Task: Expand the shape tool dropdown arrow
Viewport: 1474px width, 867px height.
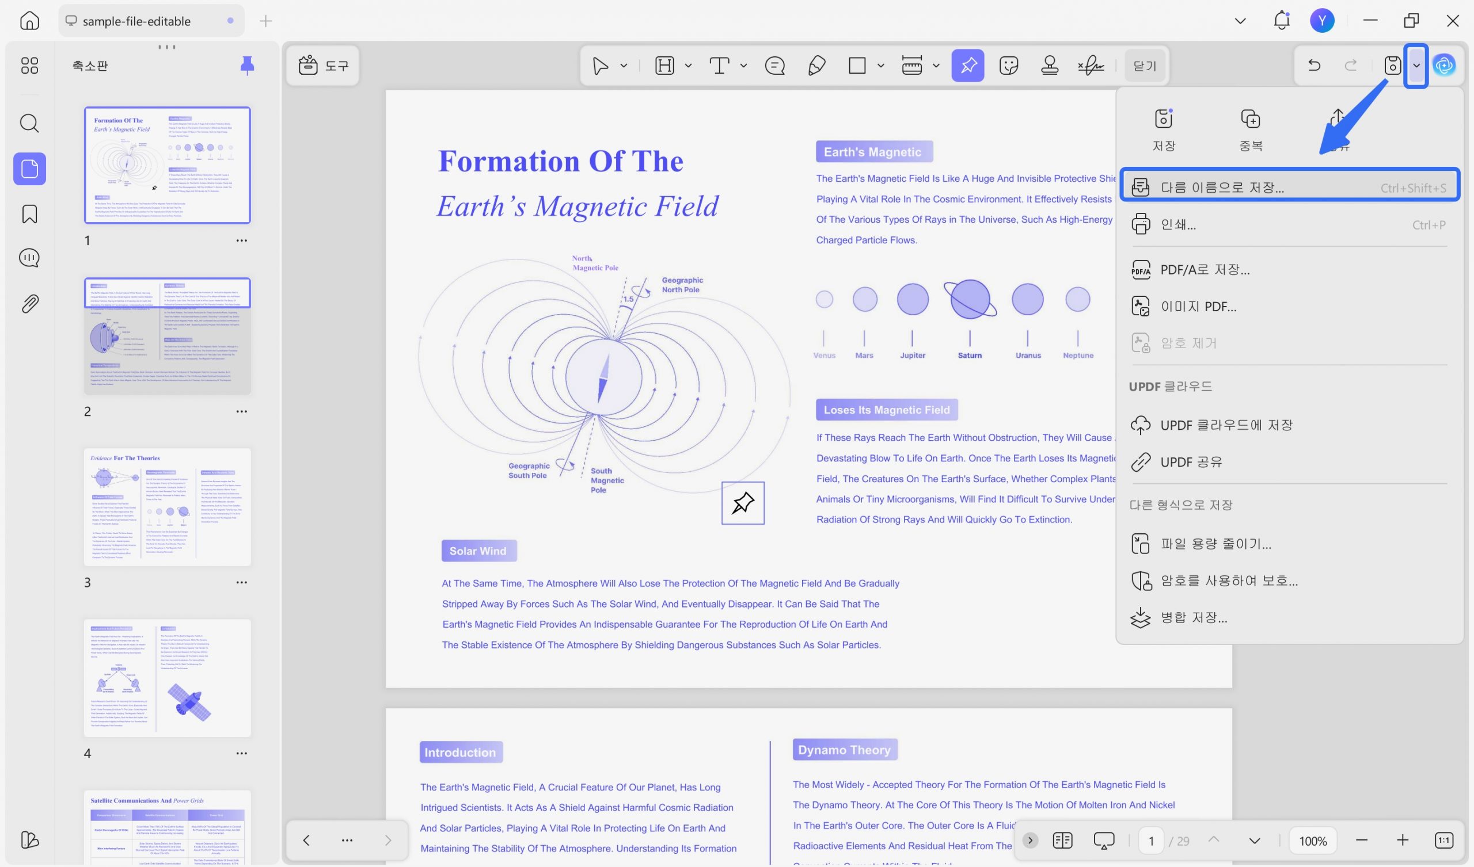Action: pyautogui.click(x=881, y=66)
